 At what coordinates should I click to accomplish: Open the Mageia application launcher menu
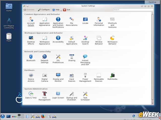click(3, 116)
